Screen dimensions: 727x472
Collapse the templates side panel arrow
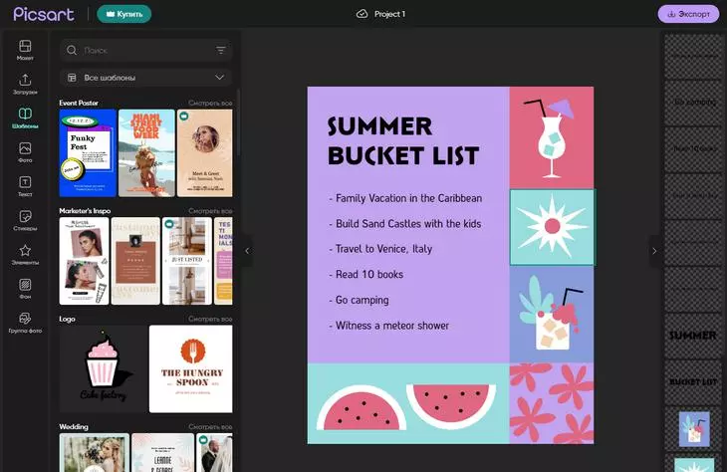247,251
